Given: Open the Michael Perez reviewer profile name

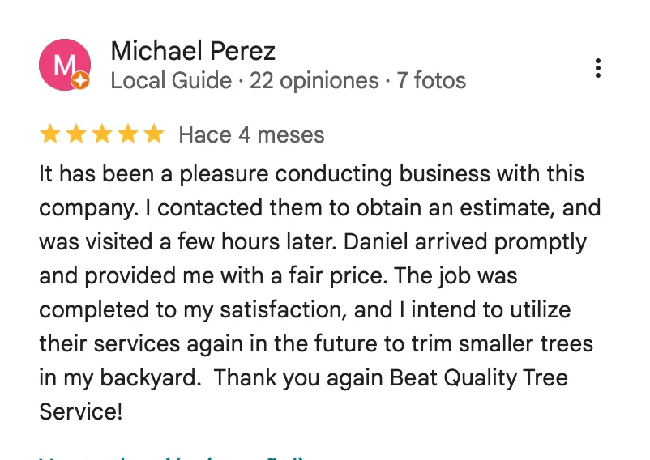Looking at the screenshot, I should tap(193, 51).
